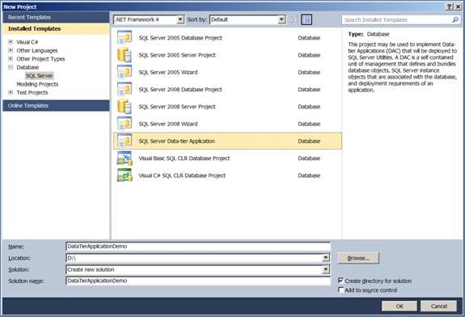Screen dimensions: 465x317
Task: Open the Online Templates section
Action: pos(56,106)
